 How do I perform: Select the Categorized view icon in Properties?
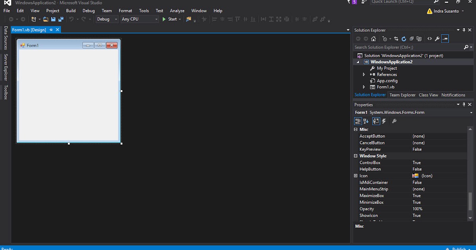(x=357, y=121)
